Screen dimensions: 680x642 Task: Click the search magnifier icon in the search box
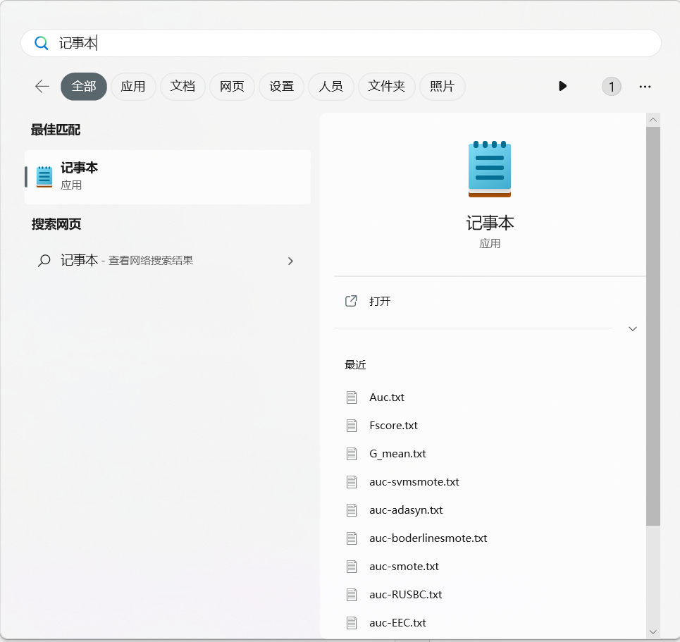41,43
